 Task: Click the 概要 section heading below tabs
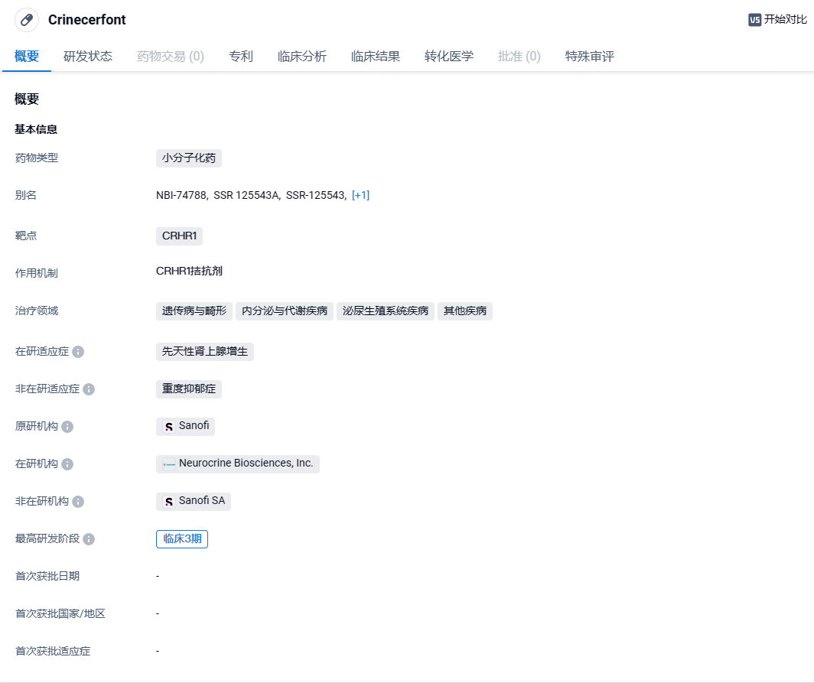[27, 99]
